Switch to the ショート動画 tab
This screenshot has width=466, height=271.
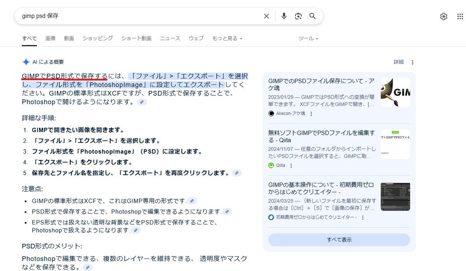click(x=136, y=38)
